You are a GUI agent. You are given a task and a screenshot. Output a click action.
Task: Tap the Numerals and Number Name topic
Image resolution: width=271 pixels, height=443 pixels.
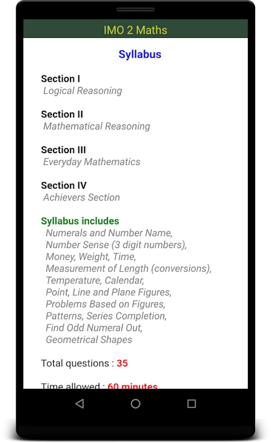[x=109, y=233]
